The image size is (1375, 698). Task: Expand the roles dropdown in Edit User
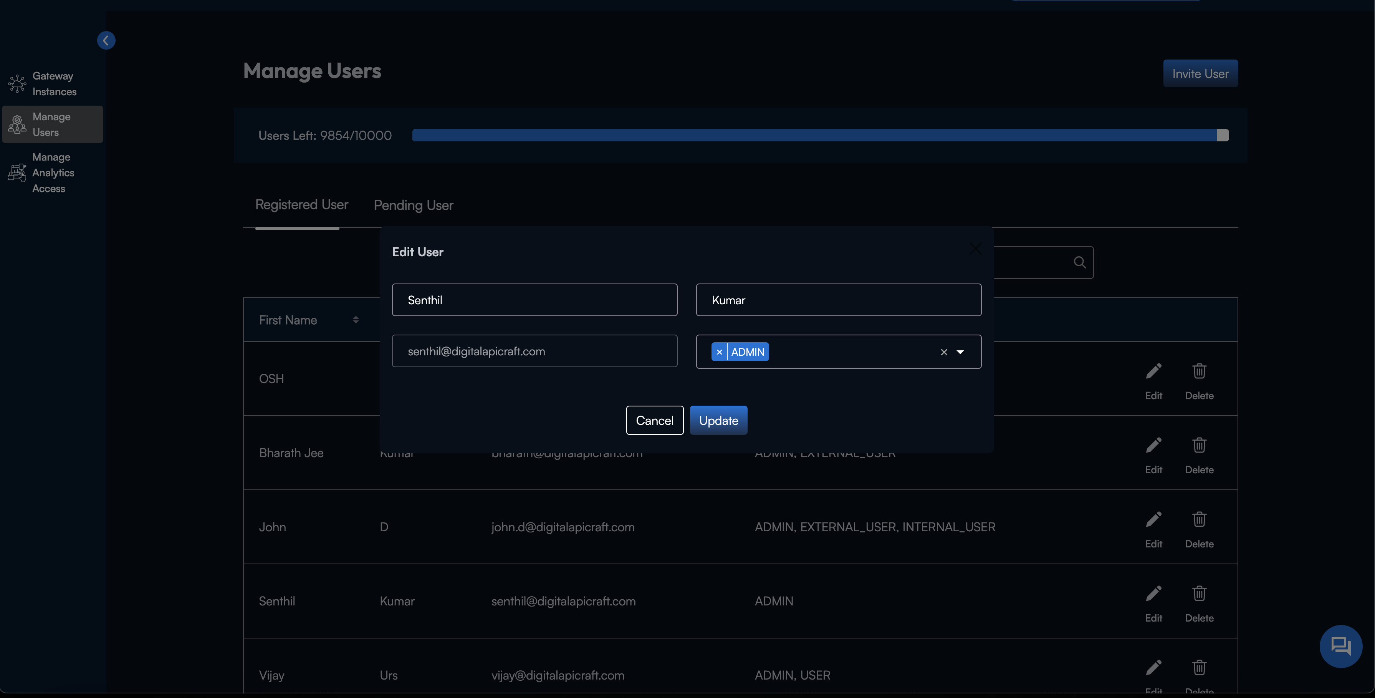click(x=960, y=351)
